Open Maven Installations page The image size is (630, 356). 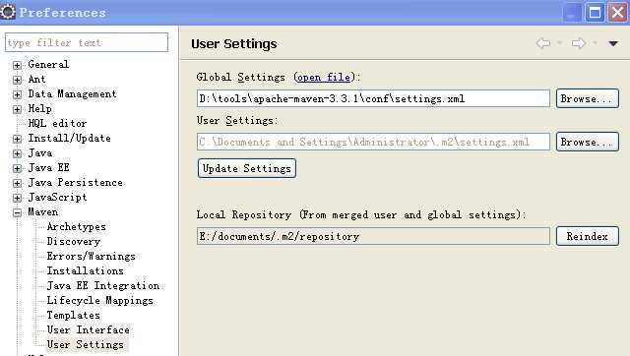pyautogui.click(x=86, y=270)
